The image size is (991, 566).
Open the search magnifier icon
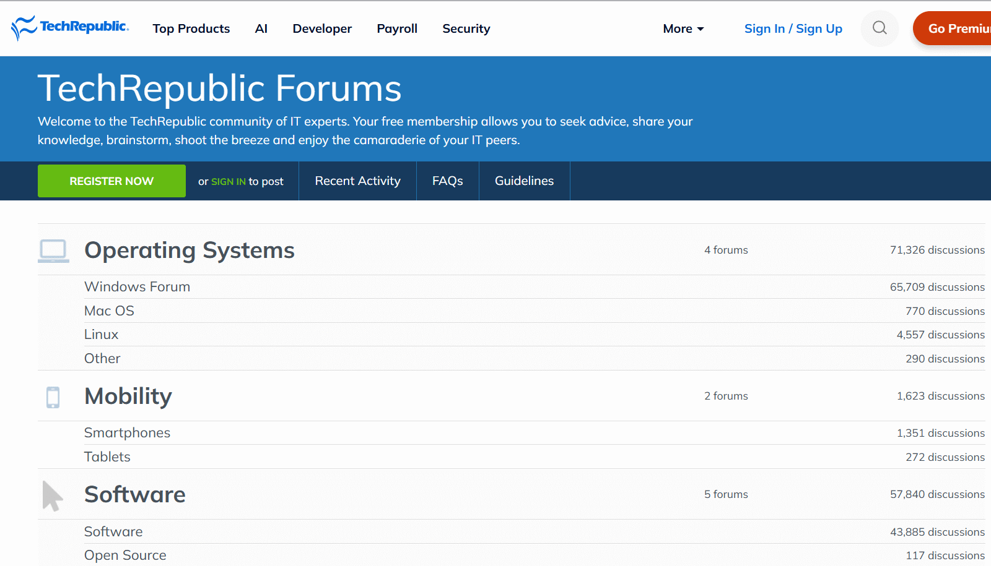tap(880, 28)
